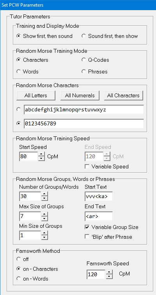
Task: Click the All Numerals button
Action: point(80,96)
